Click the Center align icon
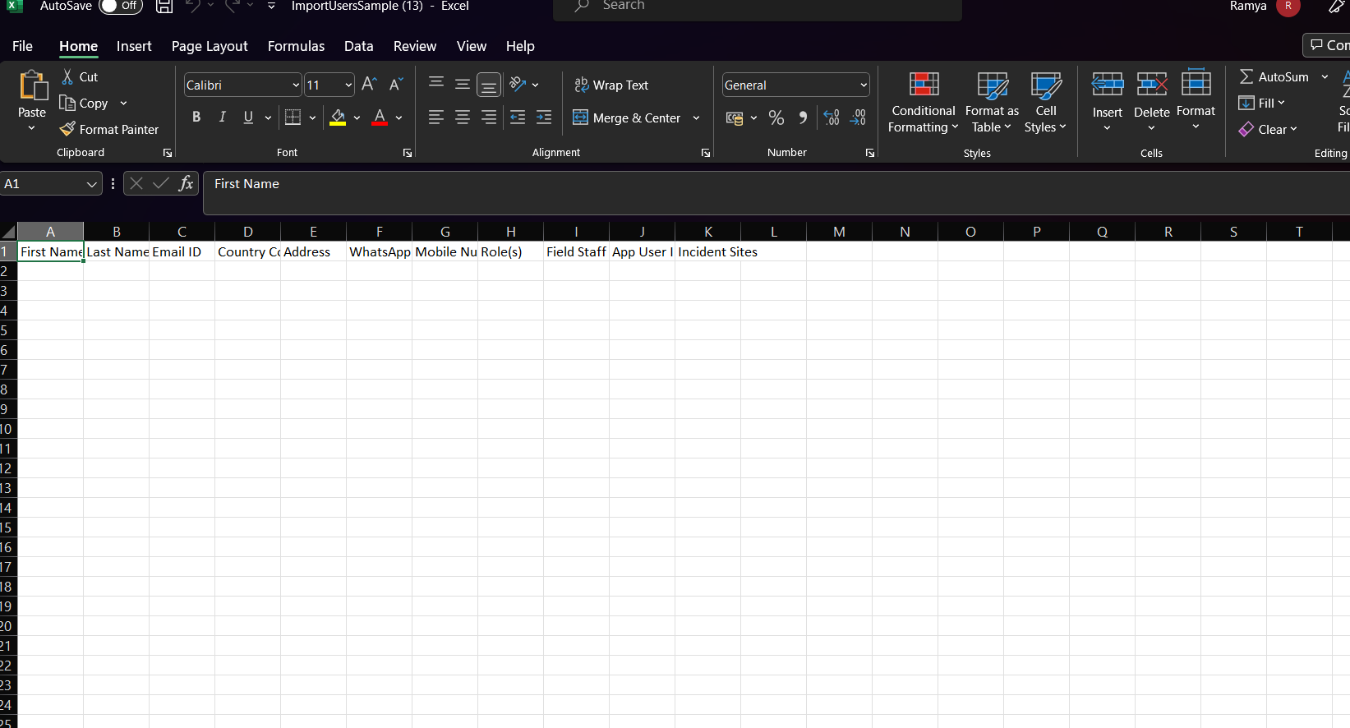 463,118
